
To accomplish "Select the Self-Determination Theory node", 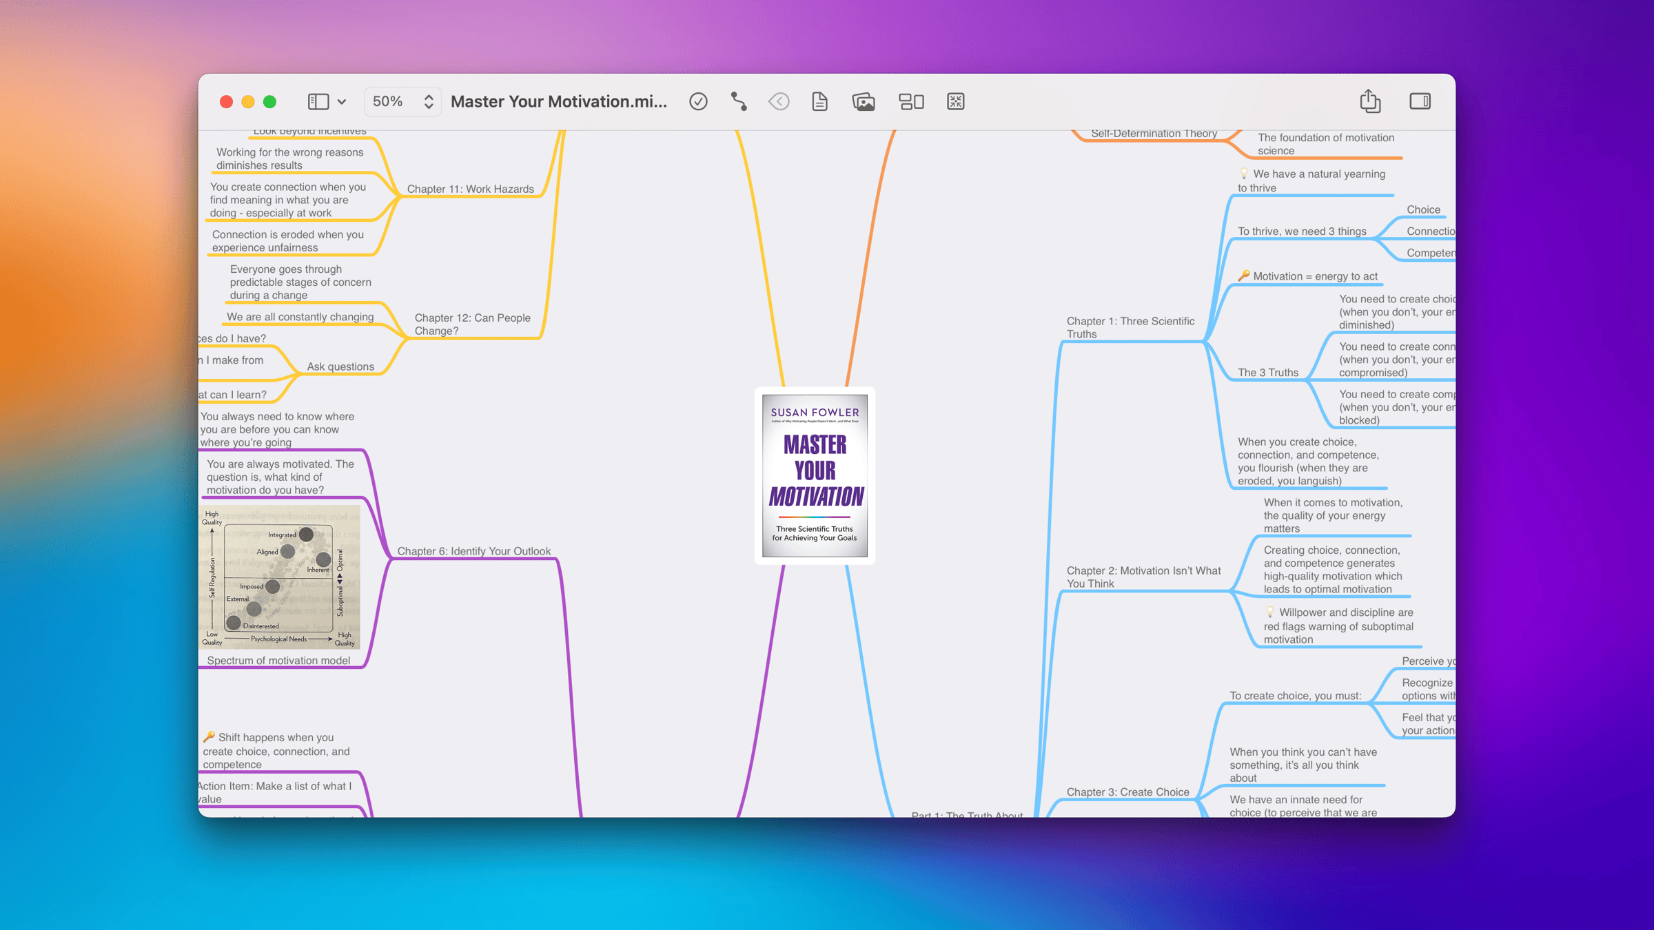I will coord(1154,134).
